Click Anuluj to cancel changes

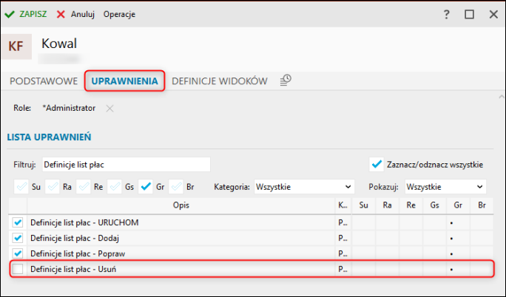pyautogui.click(x=76, y=15)
